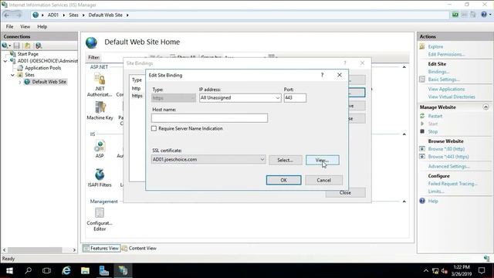Click the delete connection icon in Connections toolbar

pos(39,46)
